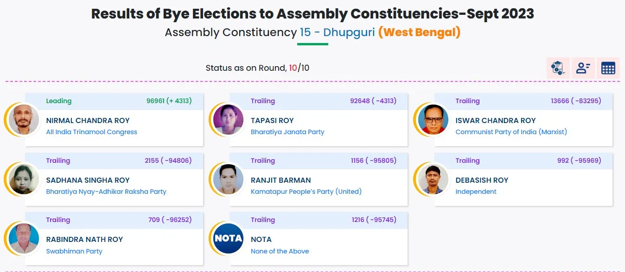The image size is (625, 272).
Task: Click Rabindra Nath Roy's photo
Action: point(24,239)
